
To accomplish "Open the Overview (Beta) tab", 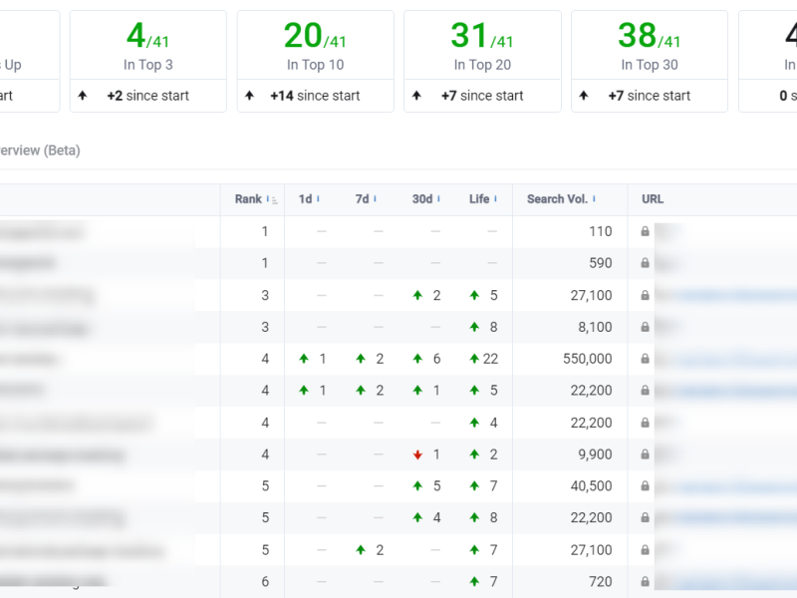I will 38,150.
